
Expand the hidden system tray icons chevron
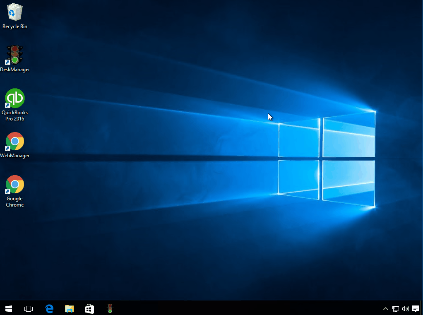(x=385, y=308)
